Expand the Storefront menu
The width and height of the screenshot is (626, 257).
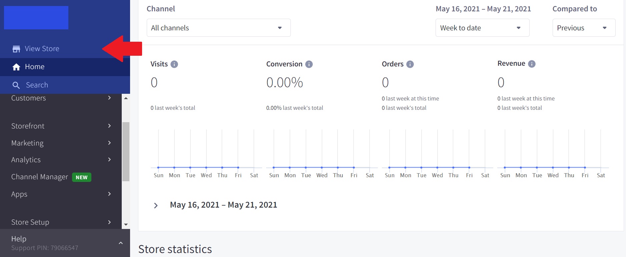pos(61,126)
